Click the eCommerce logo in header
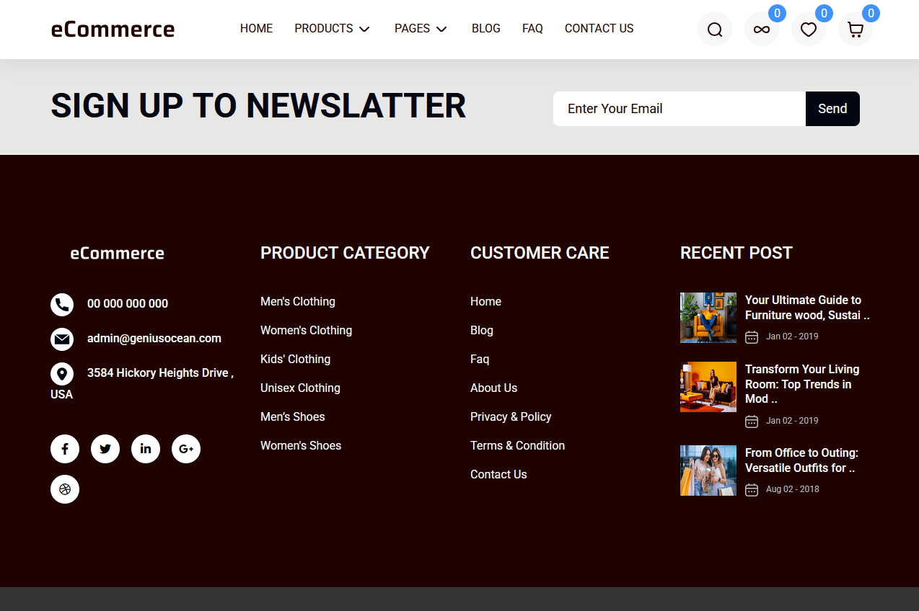Screen dimensions: 919x611 click(x=113, y=30)
